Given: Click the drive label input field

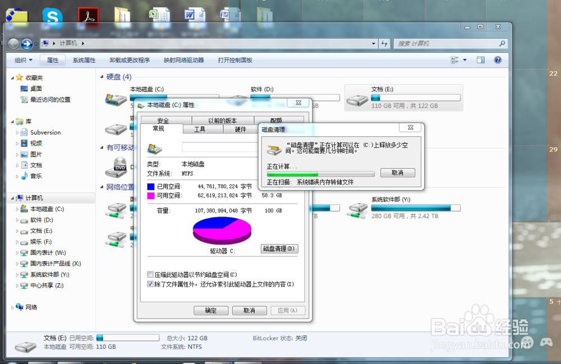Looking at the screenshot, I should point(220,147).
